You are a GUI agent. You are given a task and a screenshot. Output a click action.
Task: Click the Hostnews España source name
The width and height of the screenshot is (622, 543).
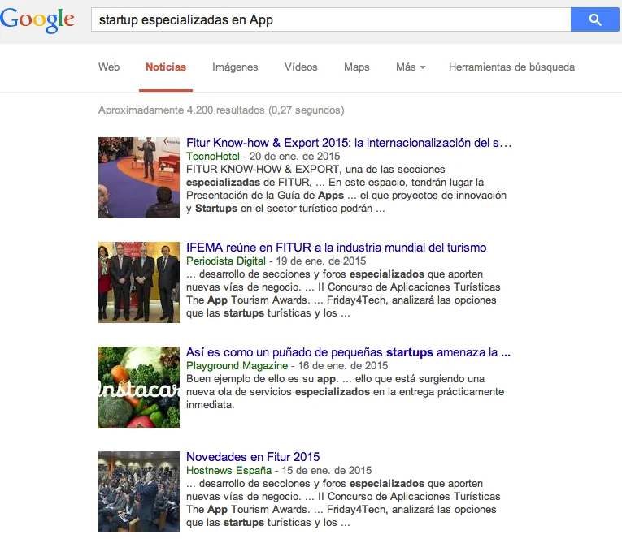coord(229,470)
